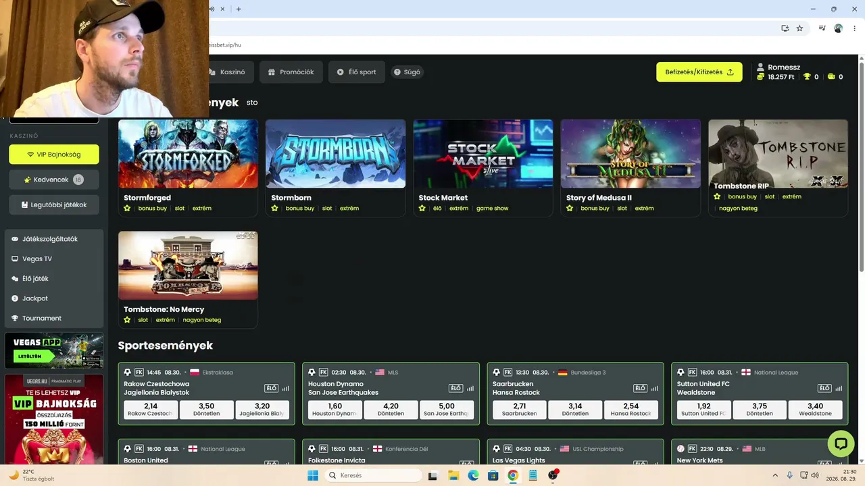Click the stats bars icon on Sutton United match

pyautogui.click(x=839, y=388)
